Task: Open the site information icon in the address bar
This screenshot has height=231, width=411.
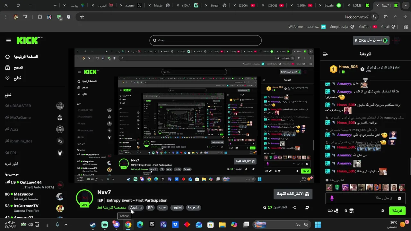Action: (x=374, y=17)
